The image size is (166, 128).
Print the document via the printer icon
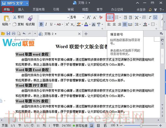14,34
